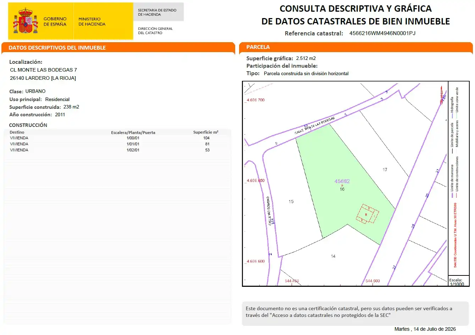Click parcel number '17' on the map
475x335 pixels.
(x=385, y=170)
